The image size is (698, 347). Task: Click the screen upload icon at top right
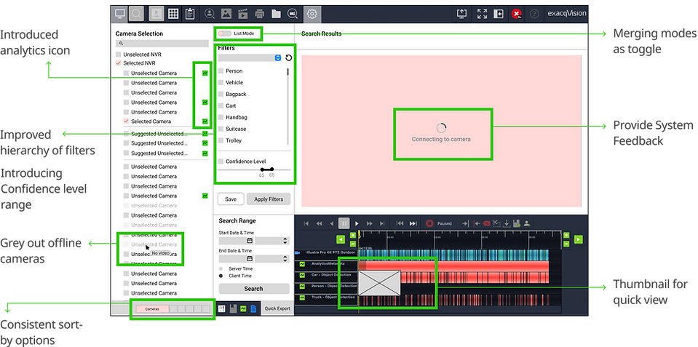point(461,14)
